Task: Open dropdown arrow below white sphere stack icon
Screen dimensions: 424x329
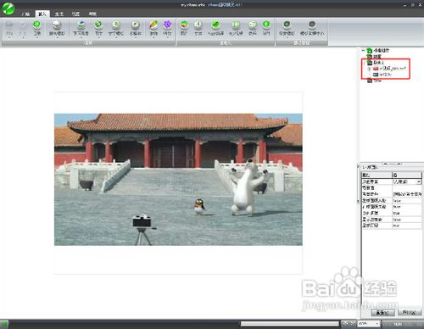Action: tap(57, 37)
